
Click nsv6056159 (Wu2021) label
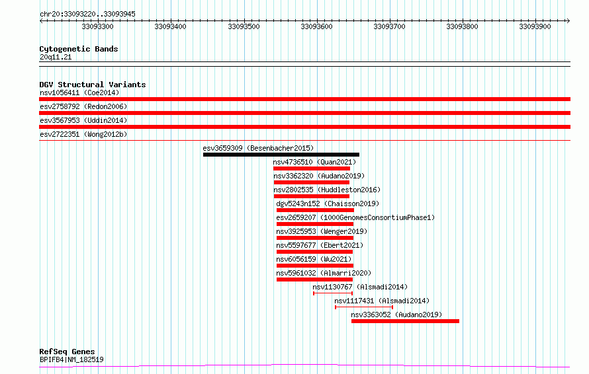314,259
